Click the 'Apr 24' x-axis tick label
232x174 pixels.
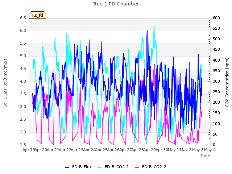[x=89, y=150]
